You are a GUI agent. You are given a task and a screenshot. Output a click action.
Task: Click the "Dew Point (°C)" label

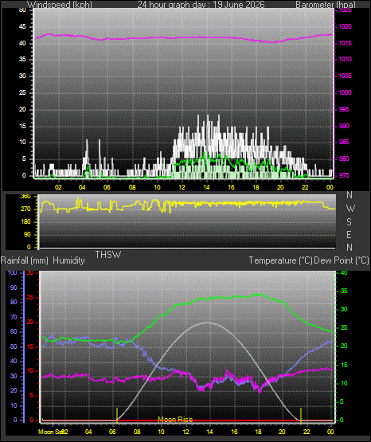(x=342, y=260)
